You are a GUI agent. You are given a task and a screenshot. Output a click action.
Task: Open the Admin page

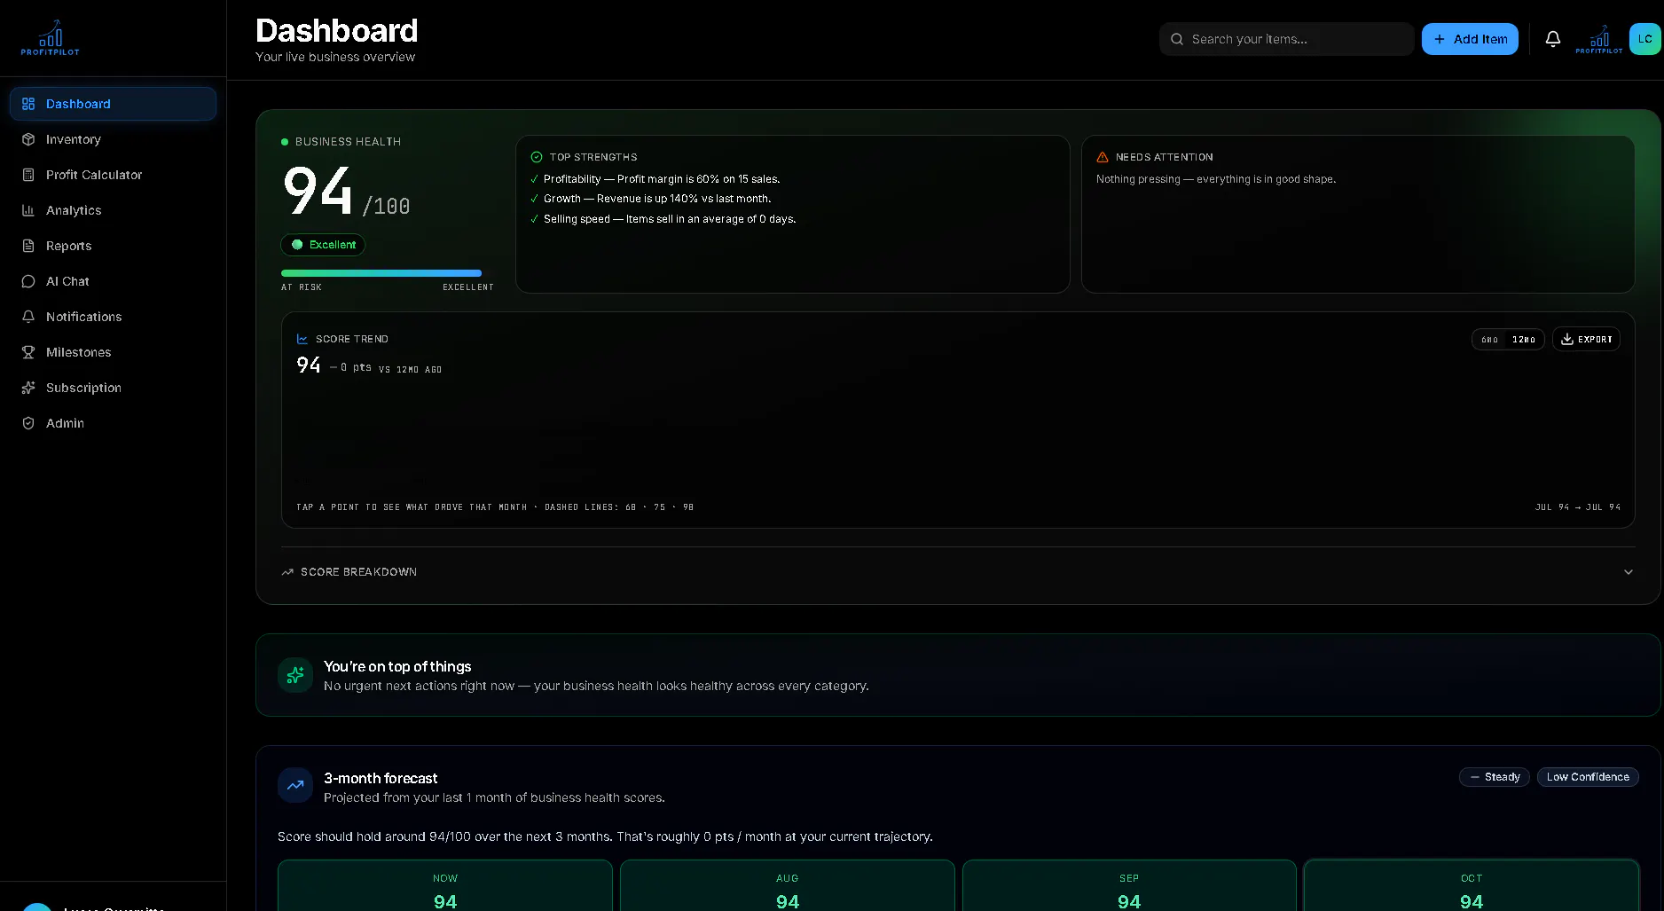point(113,423)
